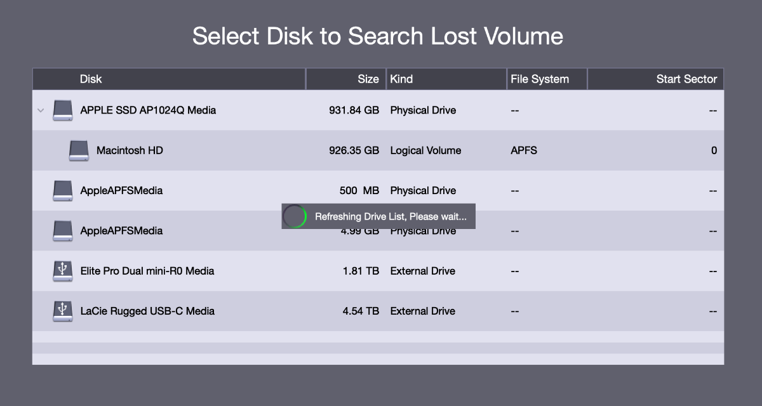Click the refreshing spinner icon
The height and width of the screenshot is (406, 762).
[295, 216]
